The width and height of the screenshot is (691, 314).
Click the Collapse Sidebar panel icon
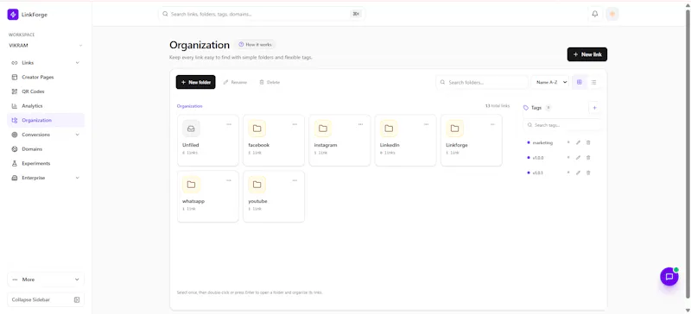click(x=77, y=300)
